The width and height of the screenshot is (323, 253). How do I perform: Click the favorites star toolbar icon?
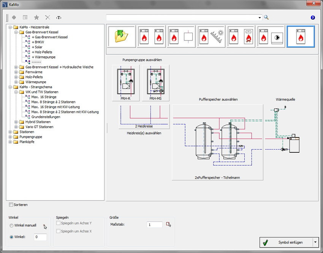click(x=36, y=17)
